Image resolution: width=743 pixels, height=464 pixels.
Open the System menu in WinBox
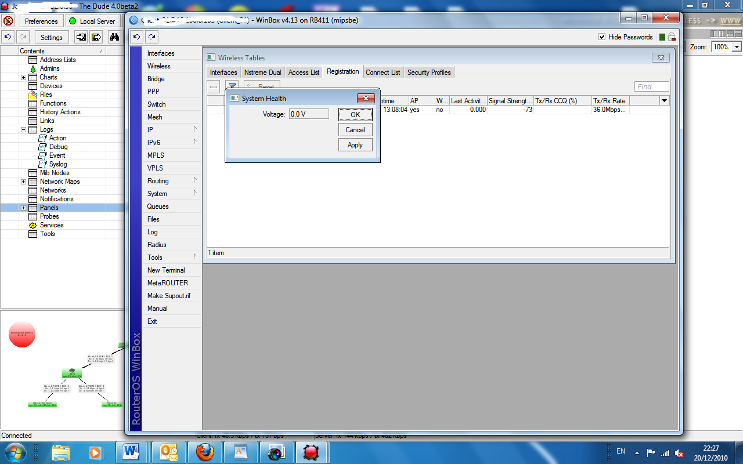[x=172, y=194]
